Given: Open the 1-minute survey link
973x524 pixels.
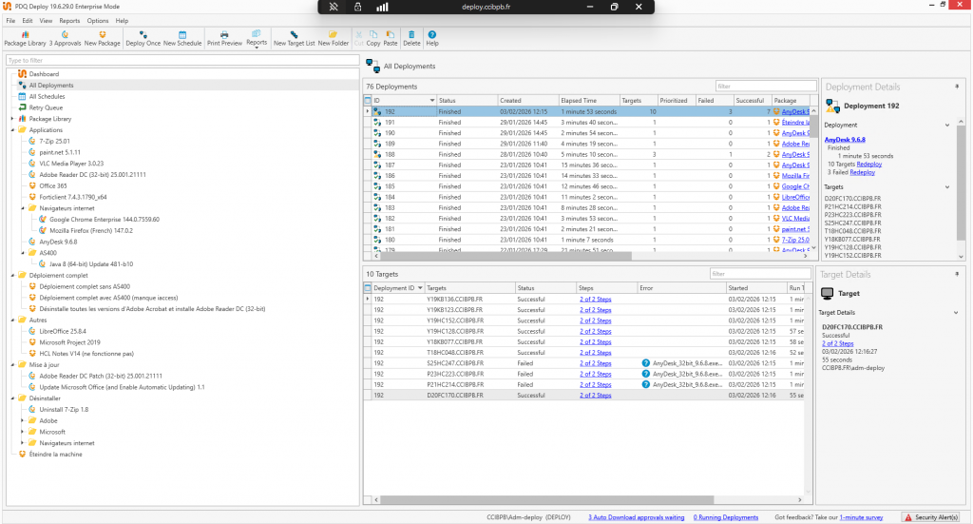Looking at the screenshot, I should [x=861, y=517].
